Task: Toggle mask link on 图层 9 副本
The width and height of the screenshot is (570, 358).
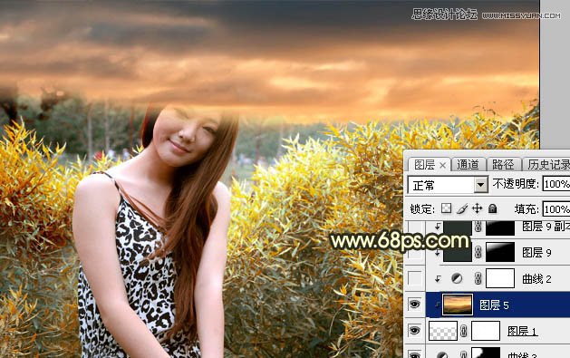Action: click(x=478, y=227)
